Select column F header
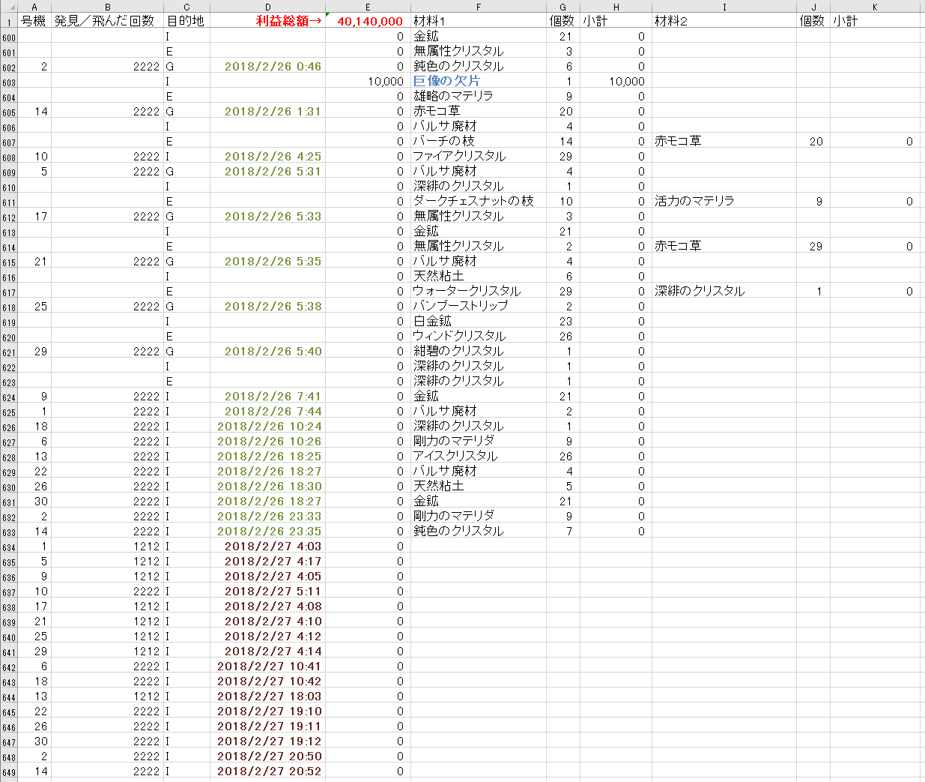Viewport: 925px width, 782px height. (x=478, y=7)
